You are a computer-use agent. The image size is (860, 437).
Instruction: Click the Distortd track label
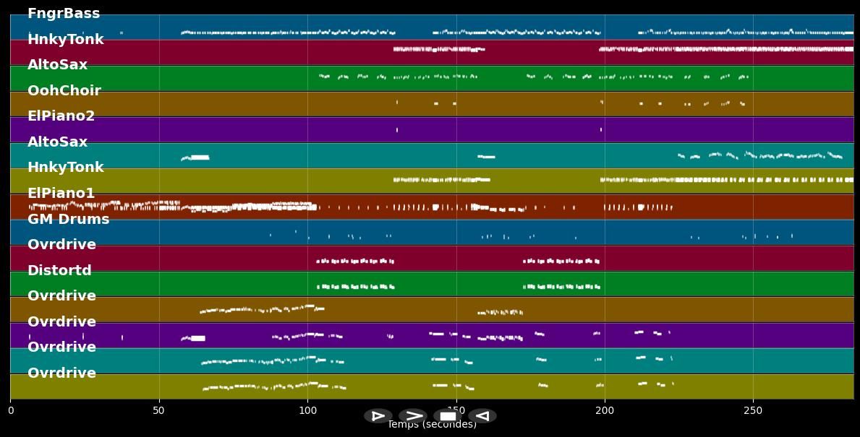click(59, 271)
